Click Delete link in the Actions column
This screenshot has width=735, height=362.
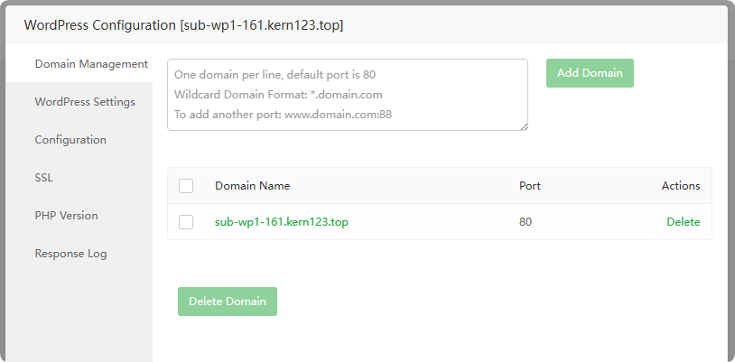(x=683, y=222)
